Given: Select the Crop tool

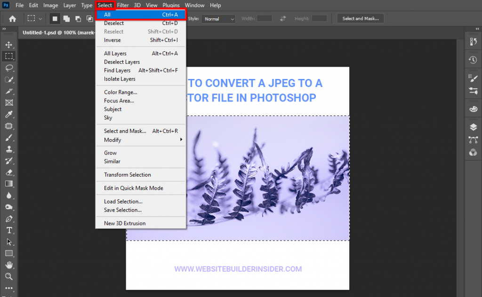Looking at the screenshot, I should pos(9,91).
